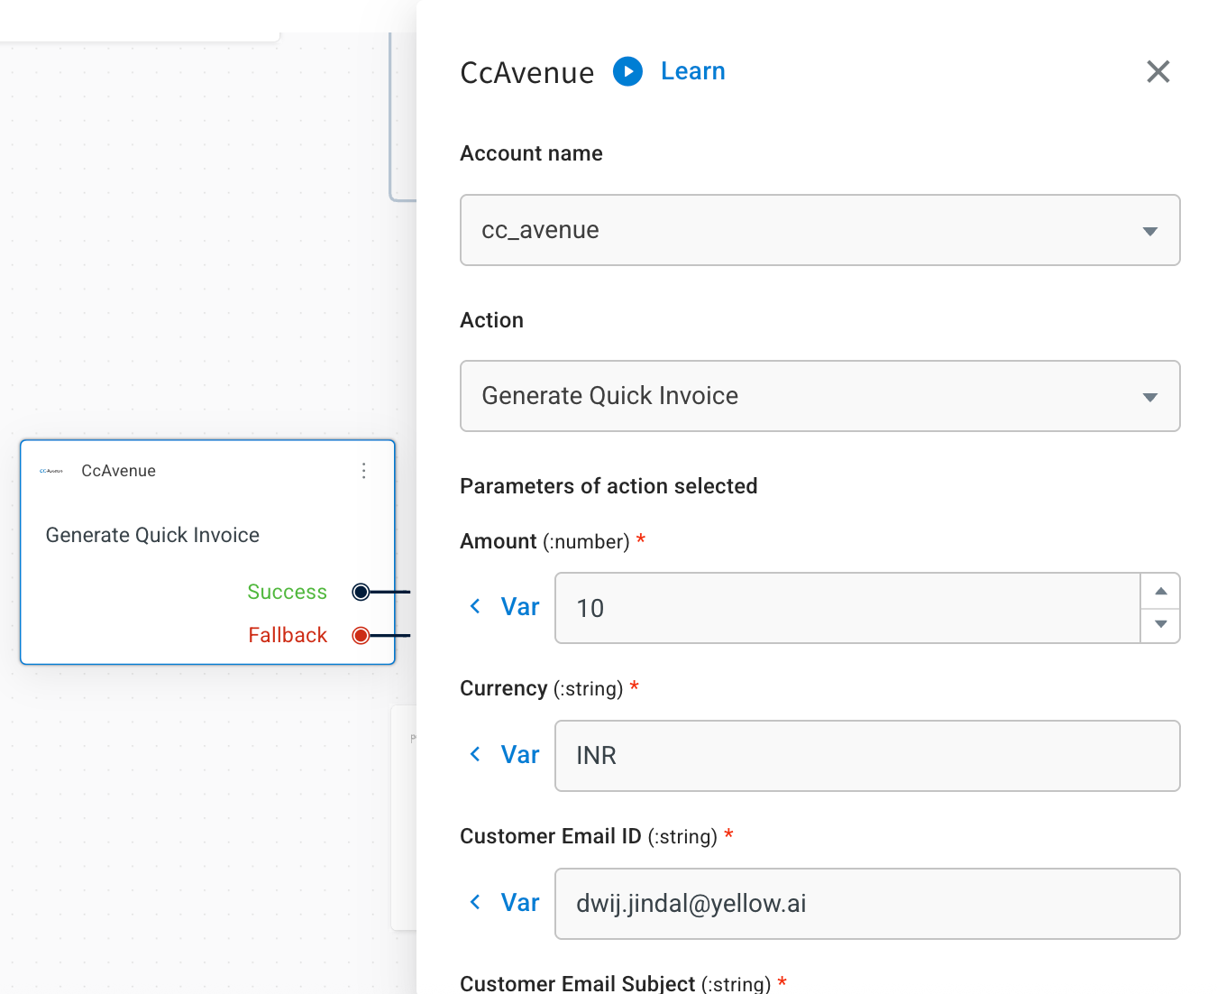Open the Learn link
Viewport: 1217px width, 994px height.
[692, 71]
